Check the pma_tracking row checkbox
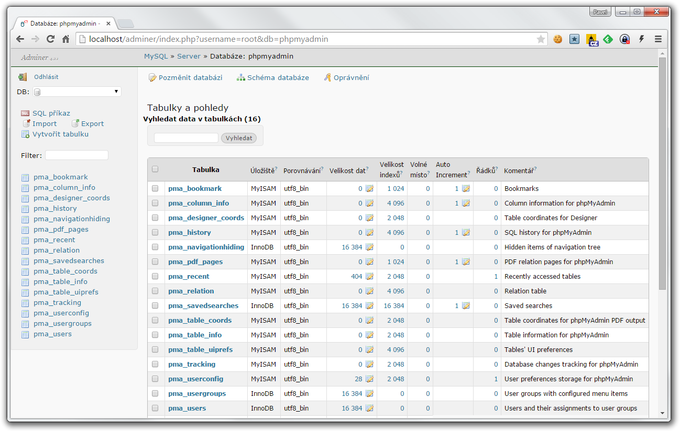Viewport: 680px width, 432px height. (x=155, y=364)
